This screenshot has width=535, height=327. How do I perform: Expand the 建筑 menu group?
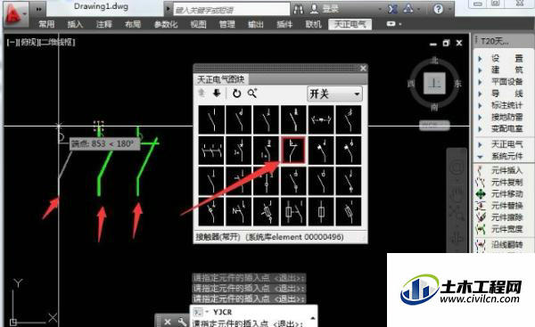pyautogui.click(x=481, y=70)
